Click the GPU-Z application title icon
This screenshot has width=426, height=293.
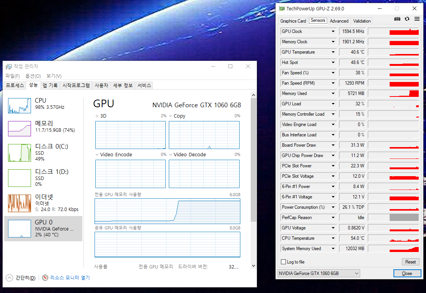coord(282,8)
